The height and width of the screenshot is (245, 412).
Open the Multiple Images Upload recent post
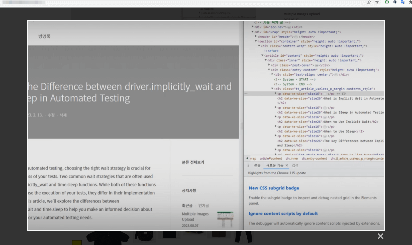[195, 217]
